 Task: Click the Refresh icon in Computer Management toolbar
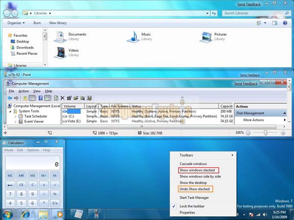point(56,98)
